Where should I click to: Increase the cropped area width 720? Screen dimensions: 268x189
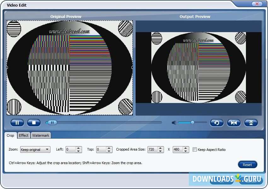pyautogui.click(x=160, y=148)
